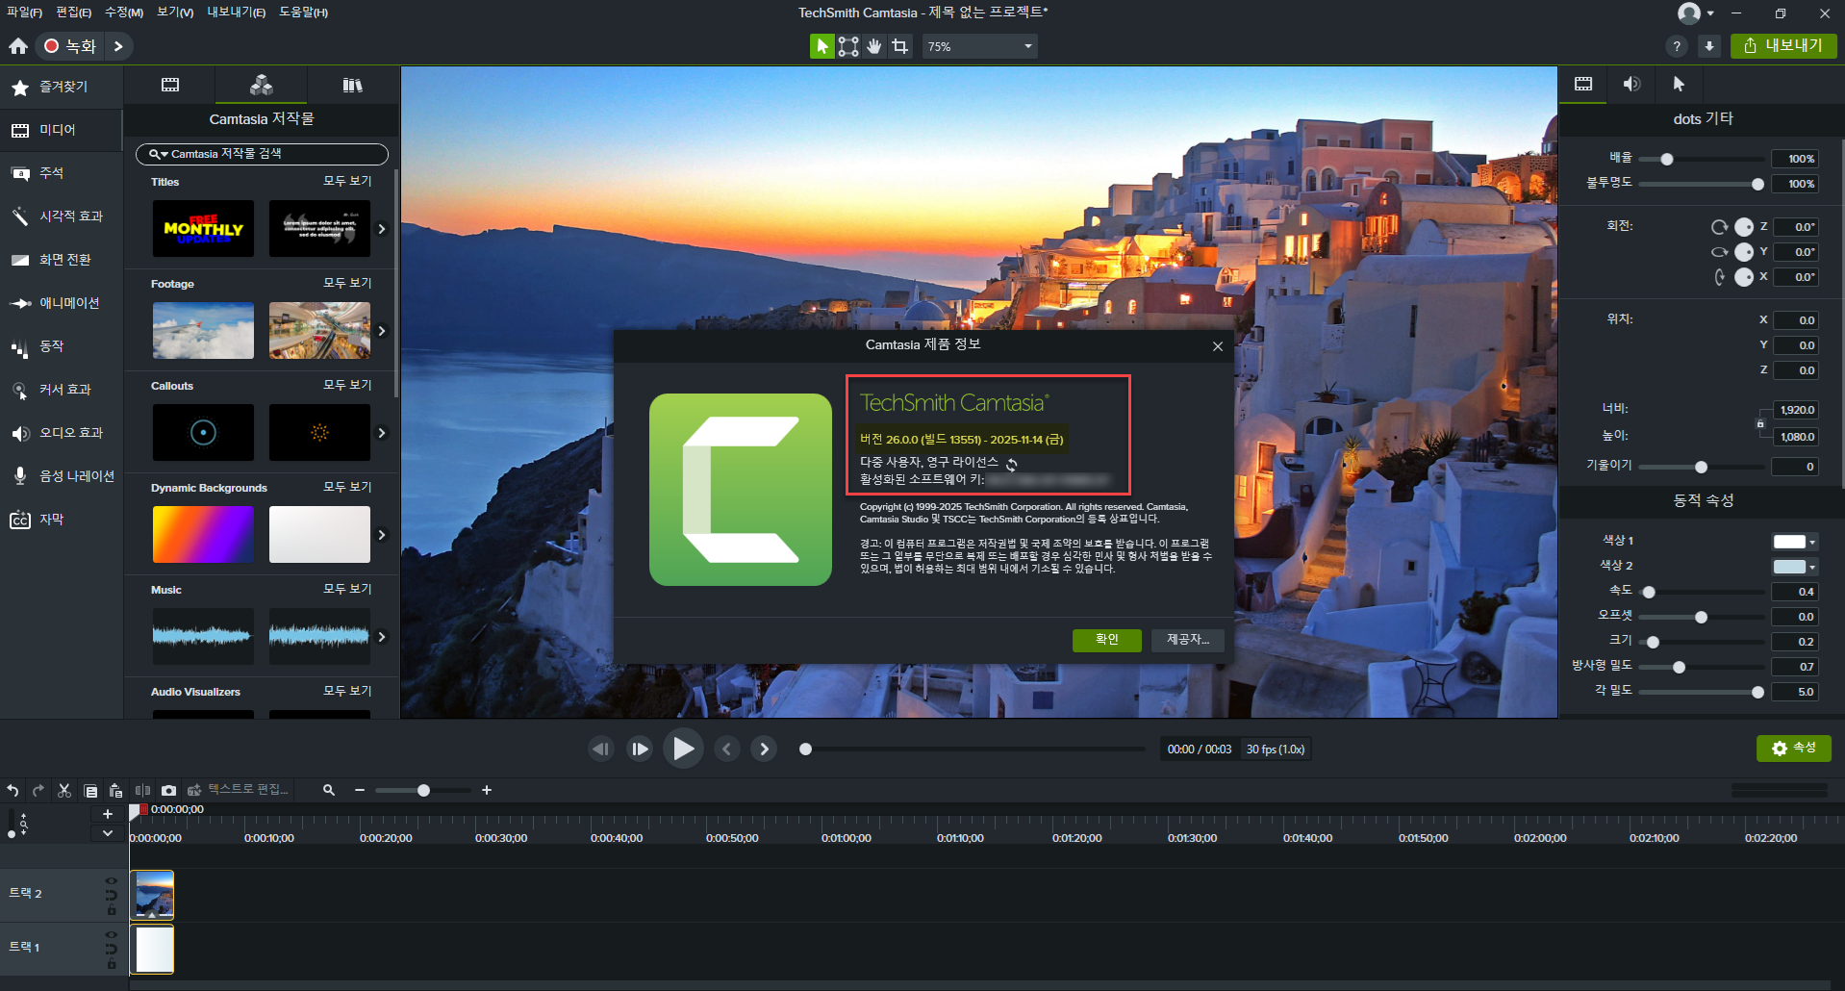Open the 주석 (Annotations) sidebar section
The width and height of the screenshot is (1845, 991).
[x=61, y=173]
